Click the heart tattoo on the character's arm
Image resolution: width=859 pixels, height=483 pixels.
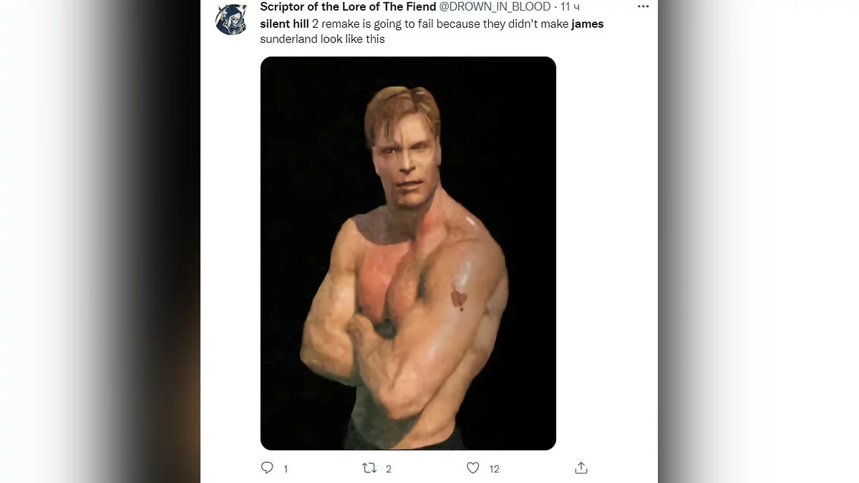click(x=459, y=298)
